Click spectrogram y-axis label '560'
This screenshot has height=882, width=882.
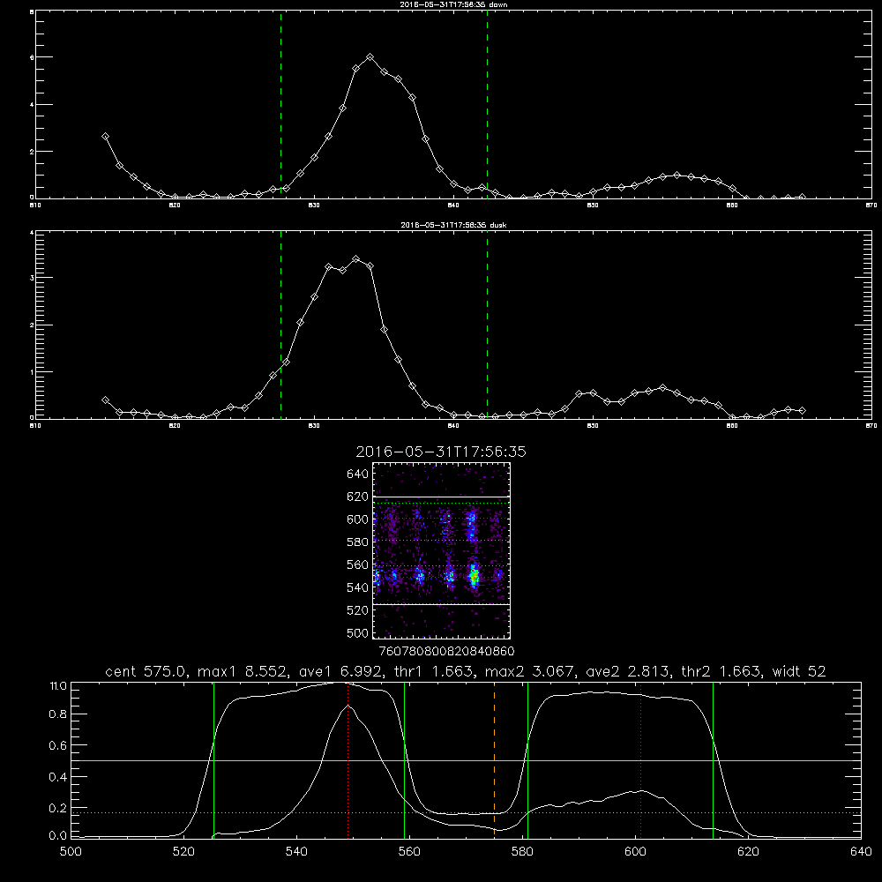click(x=358, y=564)
